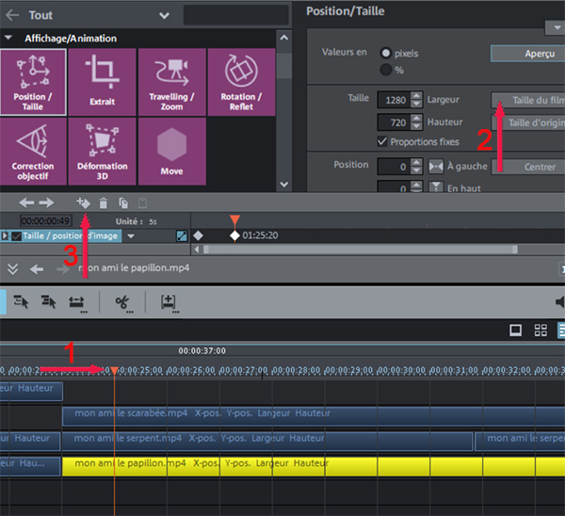The image size is (565, 516).
Task: Open the Correction objectif effect
Action: point(33,151)
